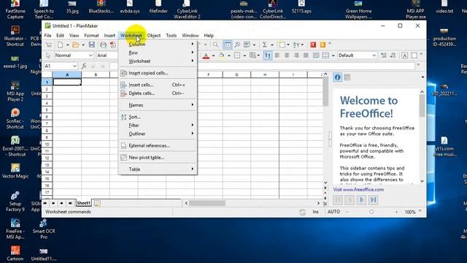The height and width of the screenshot is (263, 467).
Task: Choose New pivot table... menu entry
Action: (x=158, y=157)
